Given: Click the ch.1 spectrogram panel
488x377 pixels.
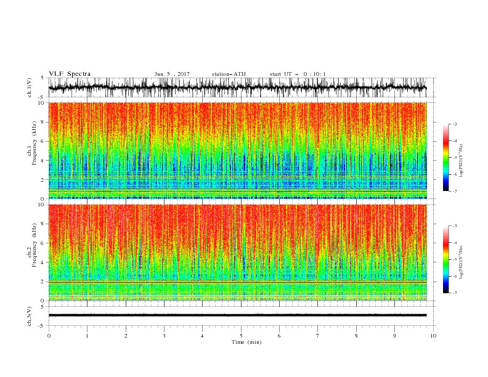Looking at the screenshot, I should (x=237, y=150).
